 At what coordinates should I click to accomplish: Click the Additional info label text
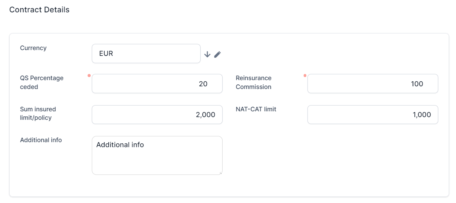[x=41, y=140]
